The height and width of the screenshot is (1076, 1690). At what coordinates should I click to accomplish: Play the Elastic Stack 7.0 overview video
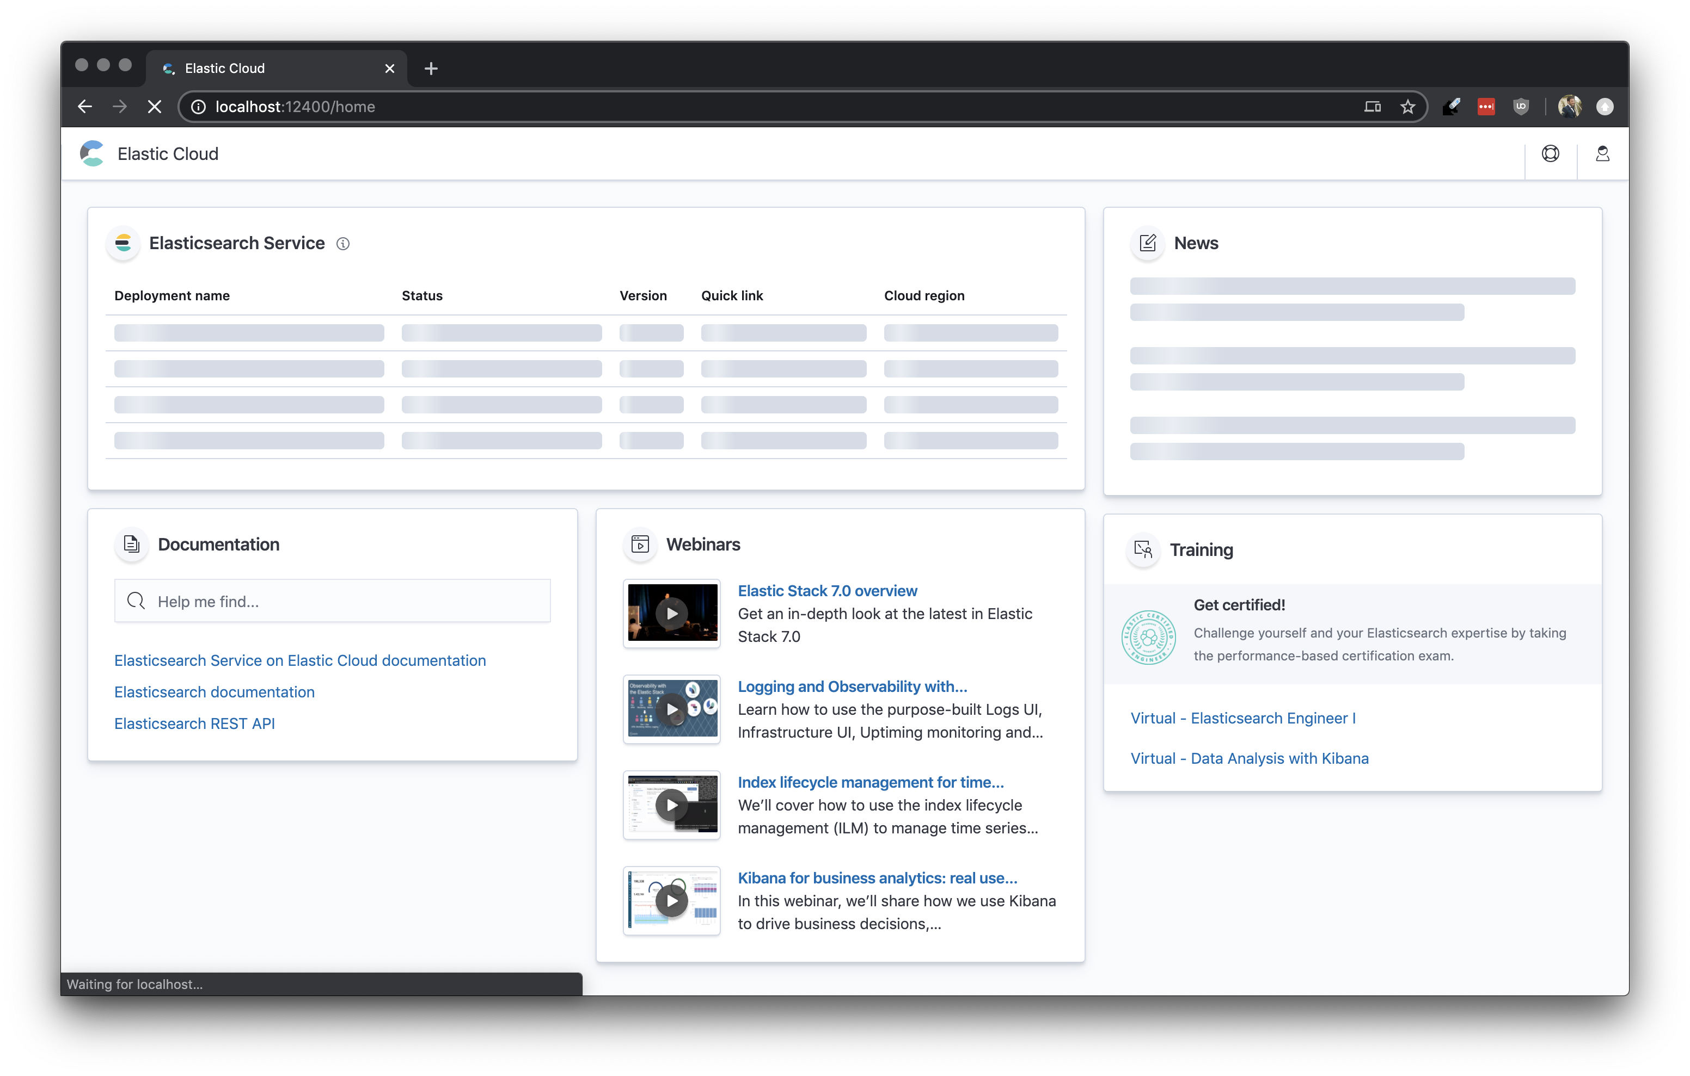[671, 613]
